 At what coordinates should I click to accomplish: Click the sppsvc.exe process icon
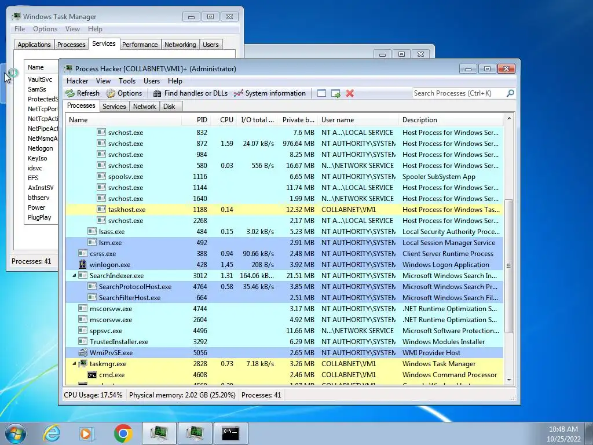click(82, 330)
